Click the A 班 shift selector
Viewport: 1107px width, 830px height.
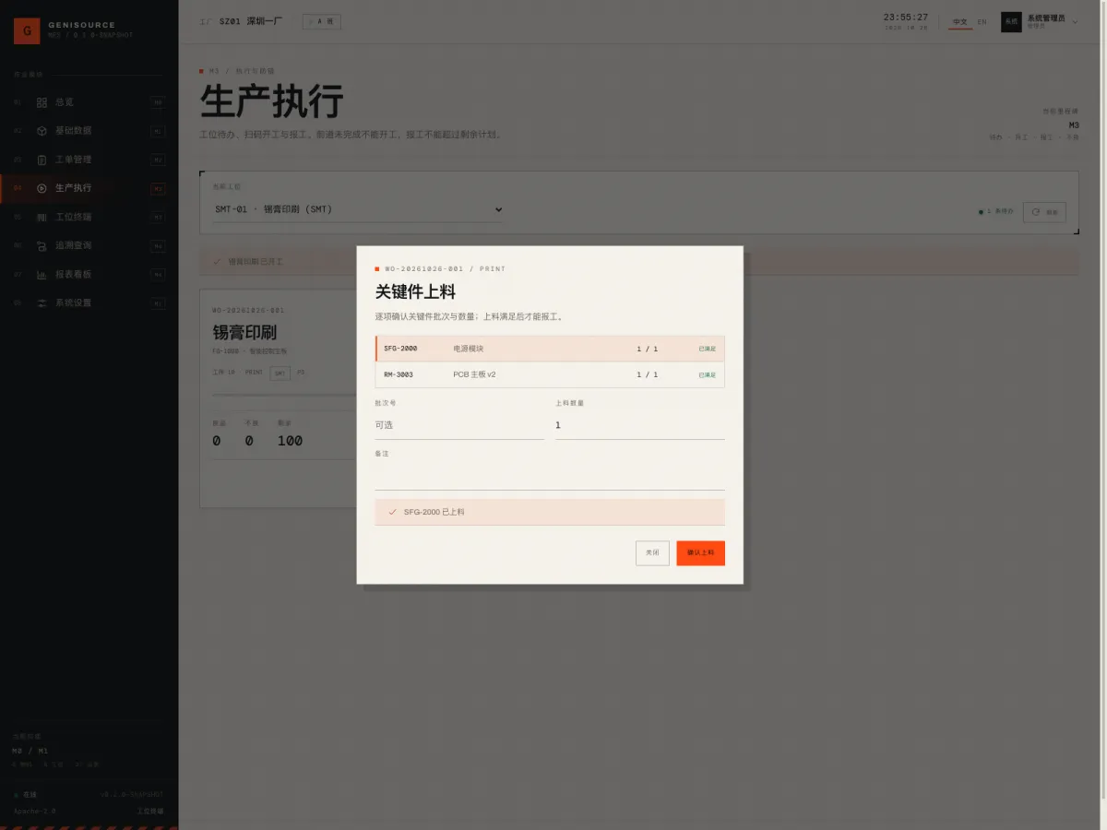(322, 22)
